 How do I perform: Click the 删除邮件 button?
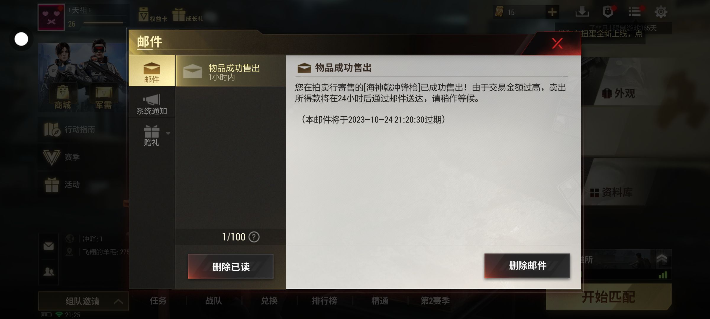coord(527,266)
